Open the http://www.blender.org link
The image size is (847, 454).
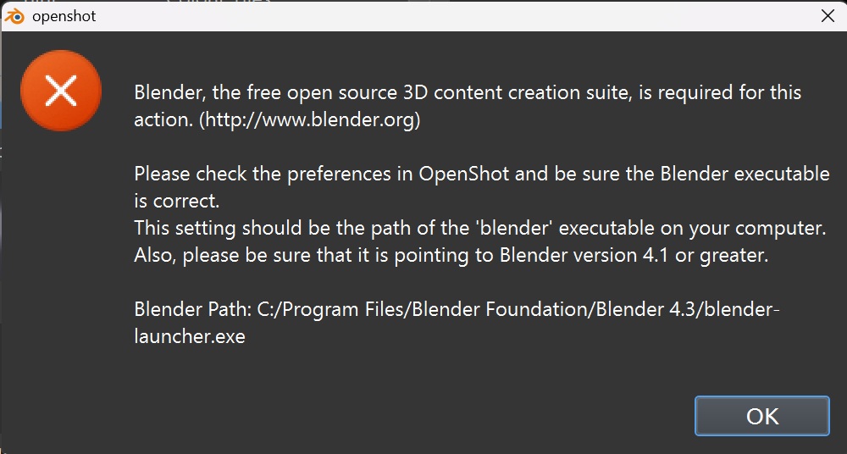[x=309, y=120]
